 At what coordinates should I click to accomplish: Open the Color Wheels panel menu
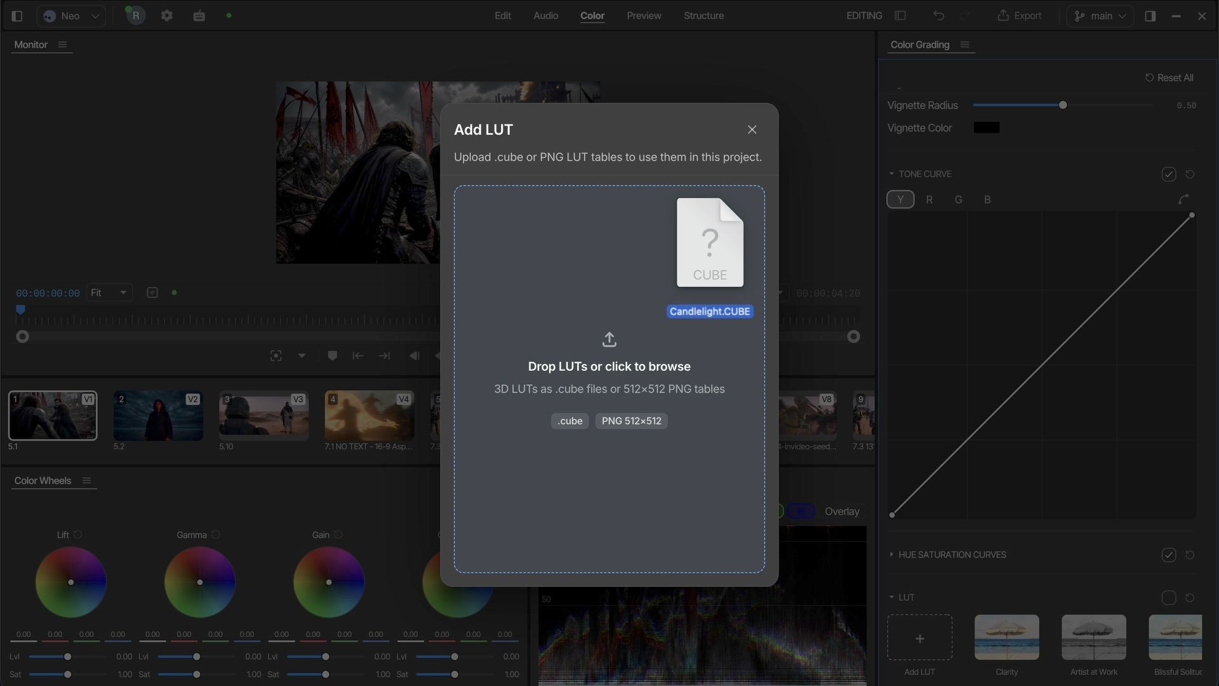pyautogui.click(x=87, y=481)
